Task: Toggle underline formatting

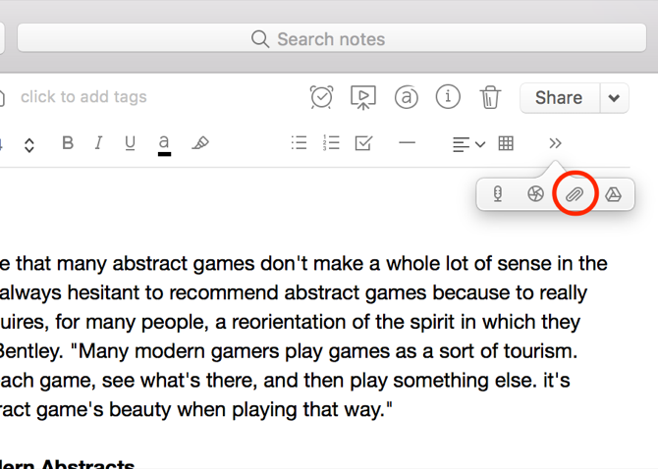Action: pos(130,143)
